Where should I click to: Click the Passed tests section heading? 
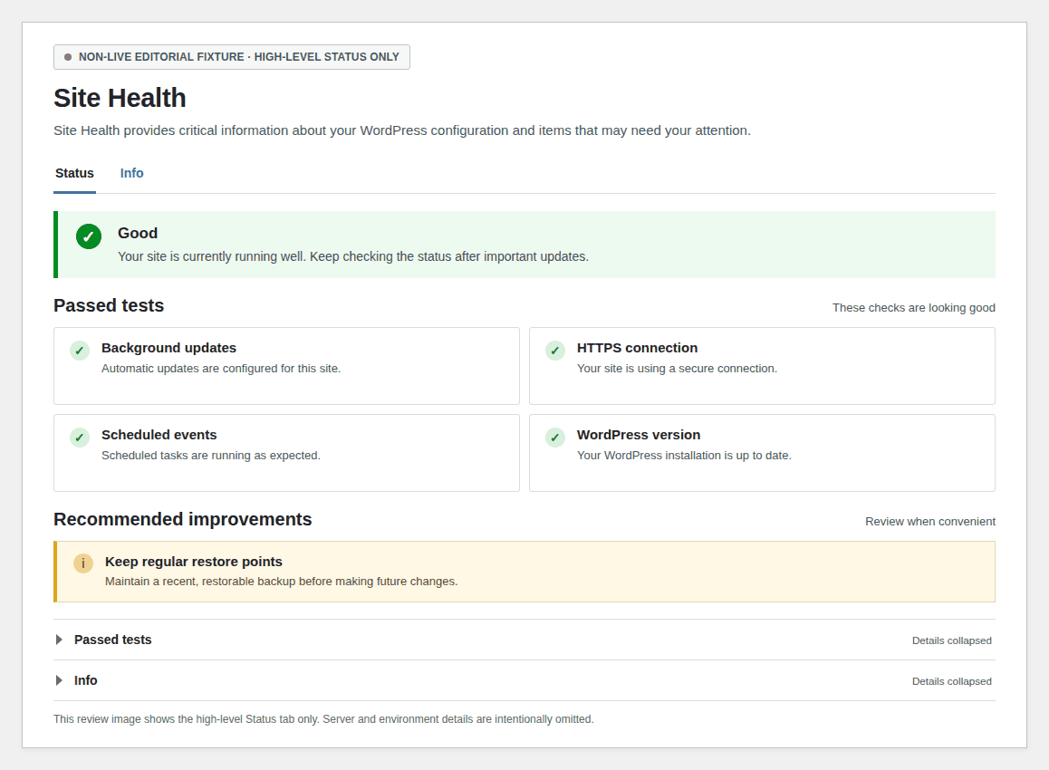109,305
